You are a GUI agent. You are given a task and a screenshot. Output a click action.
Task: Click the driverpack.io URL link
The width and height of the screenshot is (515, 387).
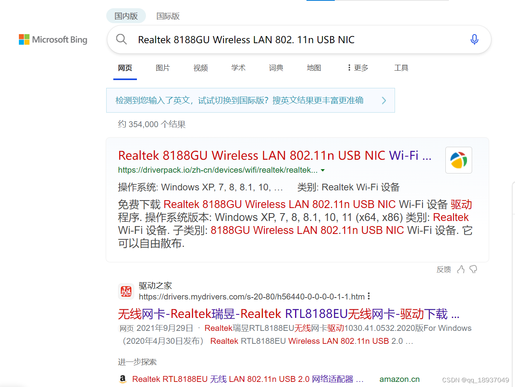pyautogui.click(x=218, y=170)
